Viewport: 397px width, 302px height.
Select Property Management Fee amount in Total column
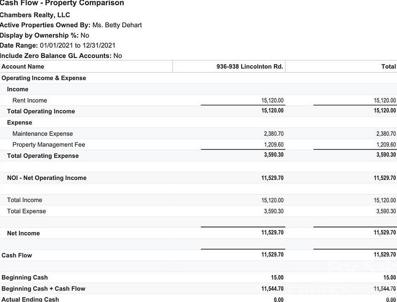(x=386, y=145)
